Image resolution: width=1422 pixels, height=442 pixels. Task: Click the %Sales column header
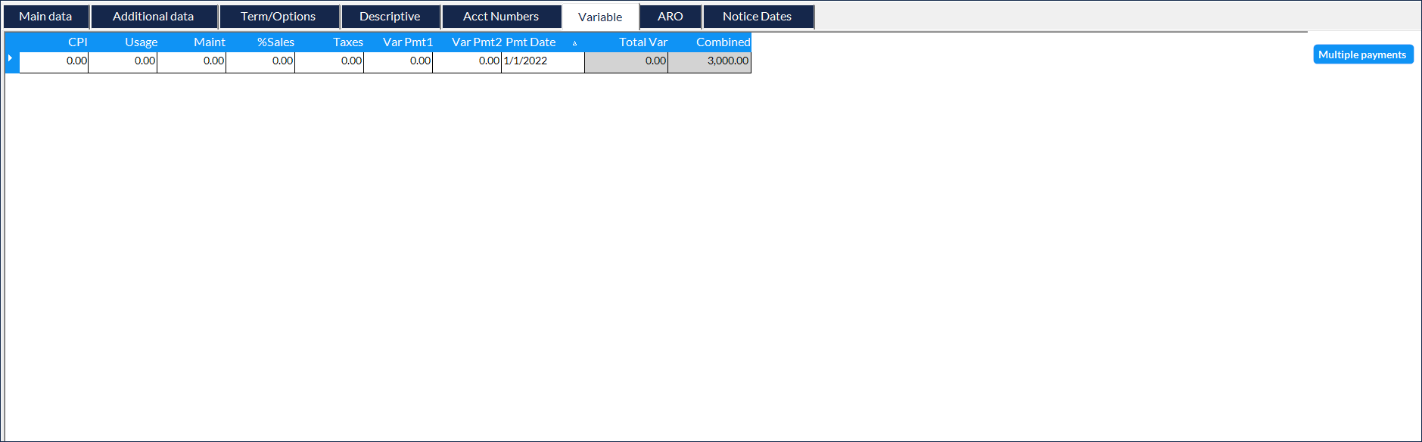[x=261, y=42]
